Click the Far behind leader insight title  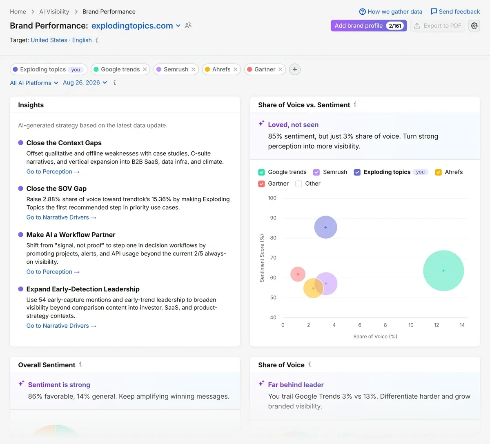point(296,385)
